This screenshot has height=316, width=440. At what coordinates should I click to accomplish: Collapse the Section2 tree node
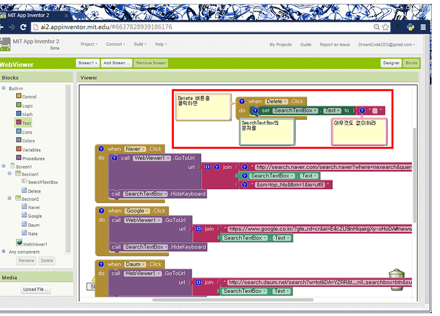click(x=9, y=198)
